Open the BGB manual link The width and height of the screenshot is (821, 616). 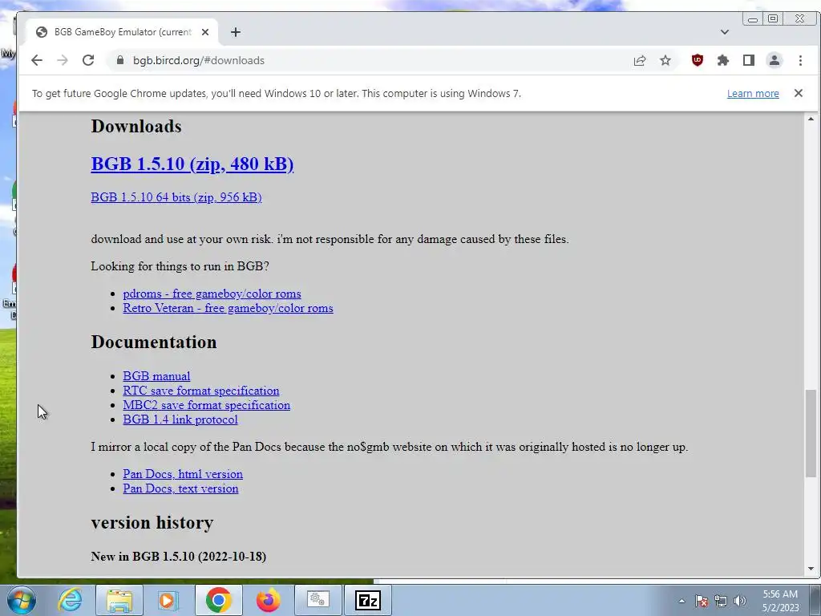tap(156, 376)
